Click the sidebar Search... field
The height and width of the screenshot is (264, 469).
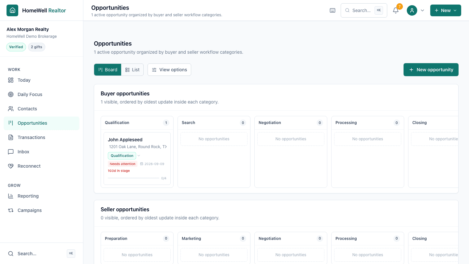coord(41,254)
